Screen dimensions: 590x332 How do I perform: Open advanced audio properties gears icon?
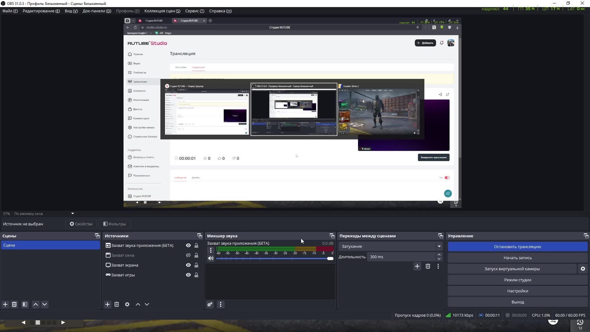pos(210,304)
